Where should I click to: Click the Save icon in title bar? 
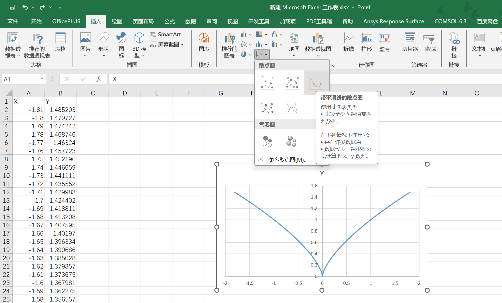pos(12,7)
